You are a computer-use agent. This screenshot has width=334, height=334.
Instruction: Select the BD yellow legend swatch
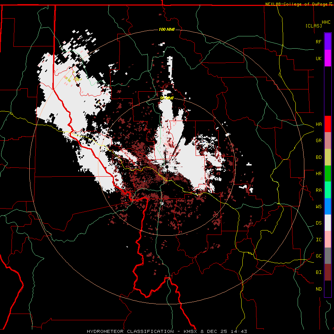[328, 157]
